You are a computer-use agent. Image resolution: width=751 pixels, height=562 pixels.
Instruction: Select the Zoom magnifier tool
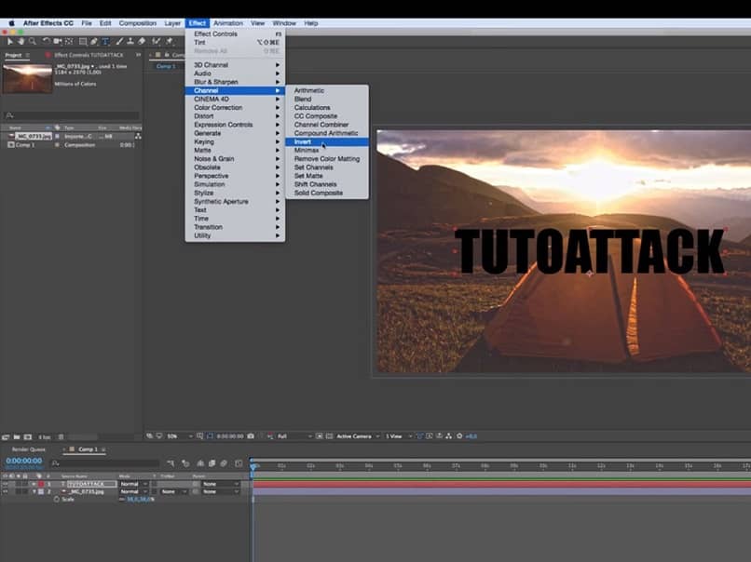coord(33,41)
